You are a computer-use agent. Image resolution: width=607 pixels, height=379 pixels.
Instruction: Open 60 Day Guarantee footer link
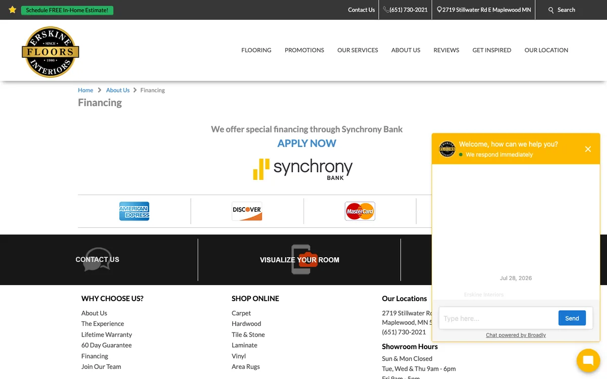[x=106, y=345]
